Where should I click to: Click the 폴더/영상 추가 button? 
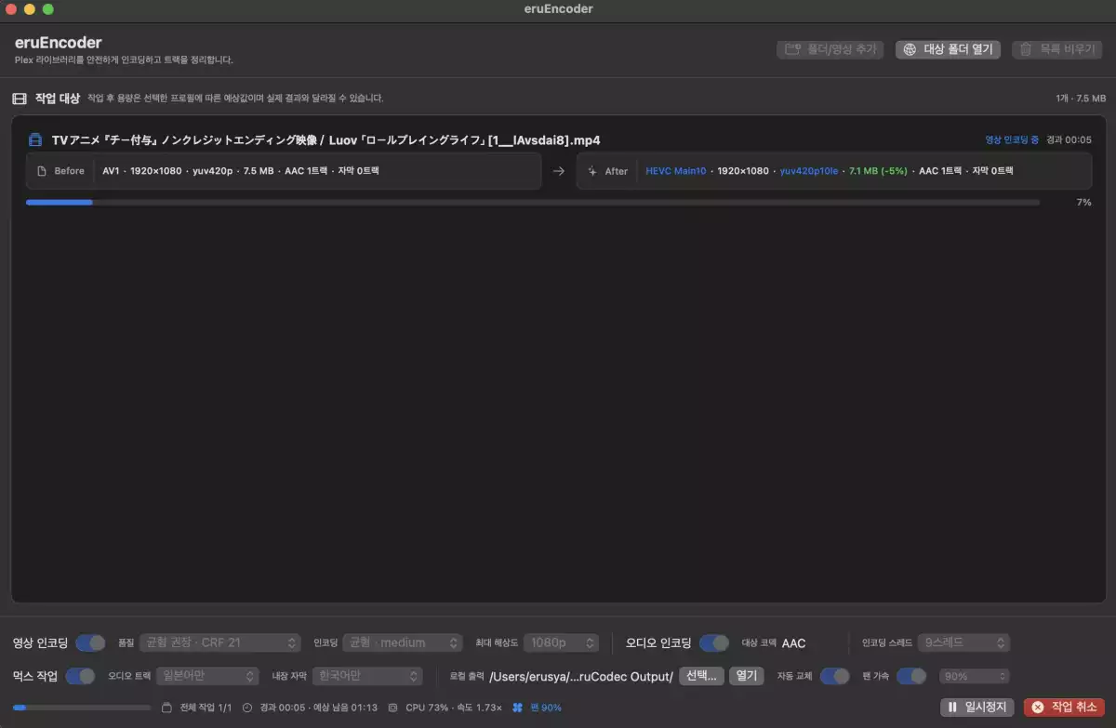click(x=830, y=49)
